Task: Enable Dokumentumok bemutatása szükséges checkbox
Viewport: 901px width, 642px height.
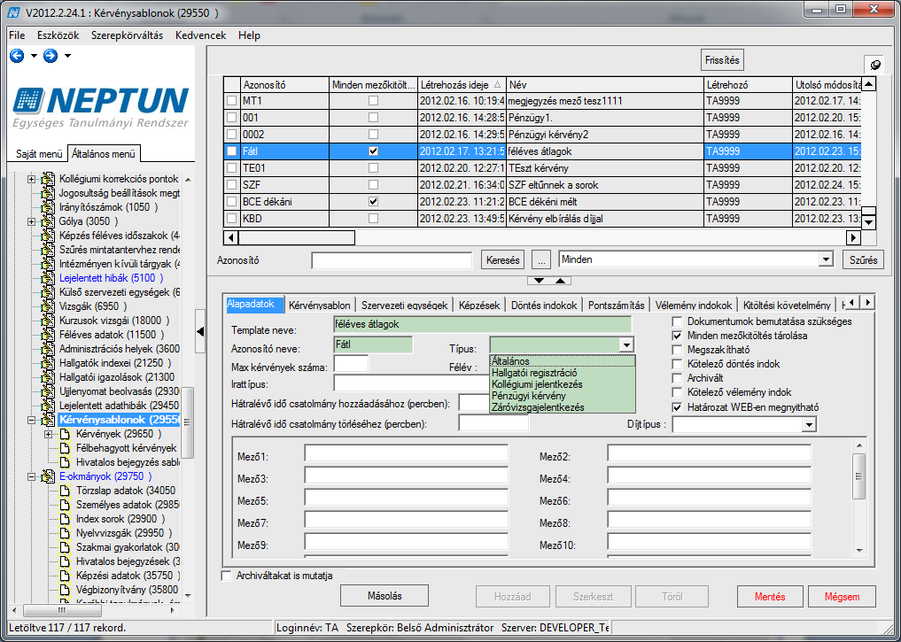Action: [677, 321]
